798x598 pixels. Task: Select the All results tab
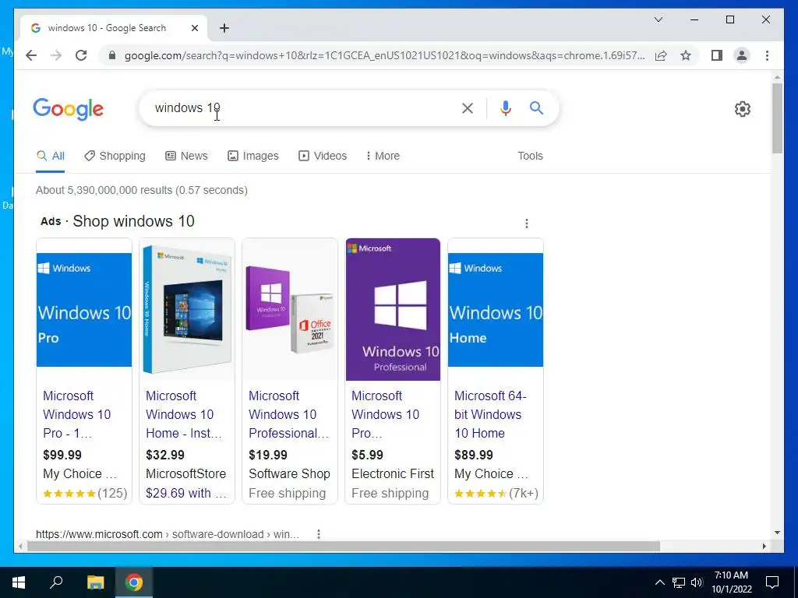[51, 156]
